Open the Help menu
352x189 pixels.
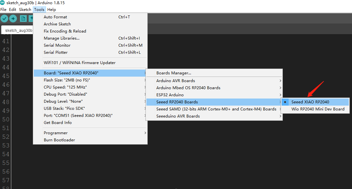coord(51,9)
